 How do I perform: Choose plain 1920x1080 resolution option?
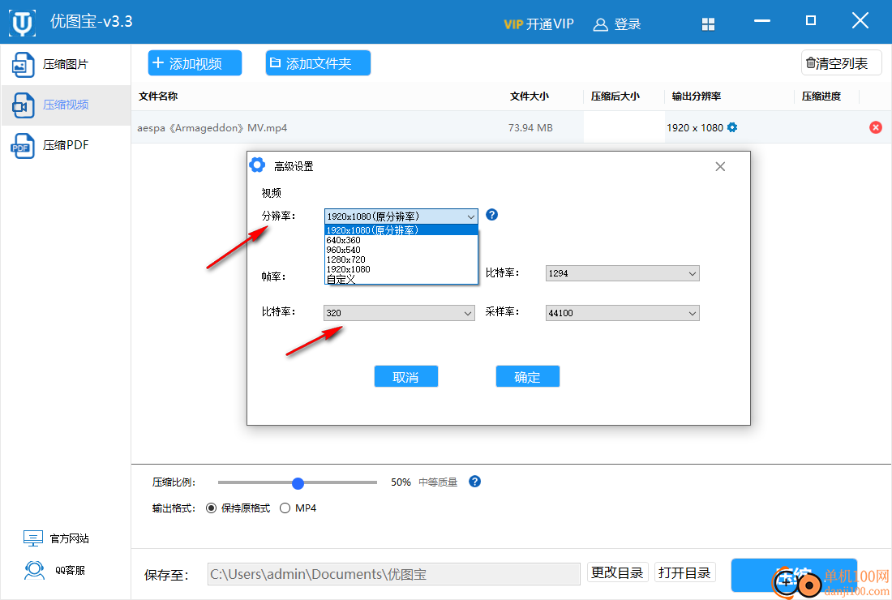[401, 269]
